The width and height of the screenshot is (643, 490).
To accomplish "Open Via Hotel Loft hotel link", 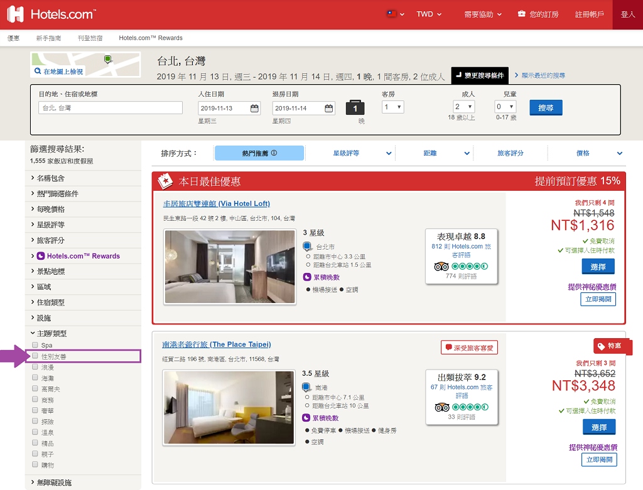I will point(217,204).
